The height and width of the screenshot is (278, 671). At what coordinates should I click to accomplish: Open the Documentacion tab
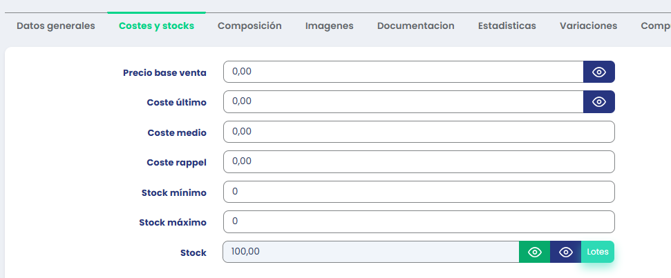pos(415,26)
